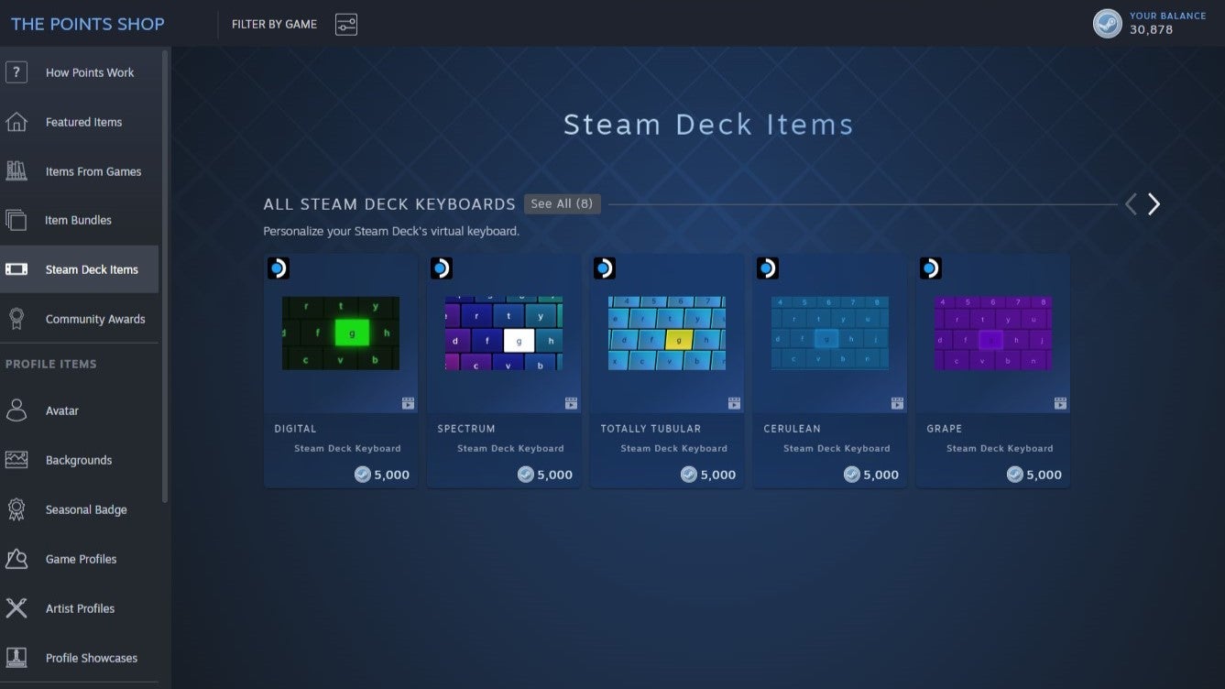Viewport: 1225px width, 689px height.
Task: Click the Avatar person icon in sidebar
Action: click(16, 410)
